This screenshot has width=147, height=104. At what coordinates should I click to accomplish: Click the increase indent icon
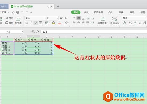[x=93, y=18]
